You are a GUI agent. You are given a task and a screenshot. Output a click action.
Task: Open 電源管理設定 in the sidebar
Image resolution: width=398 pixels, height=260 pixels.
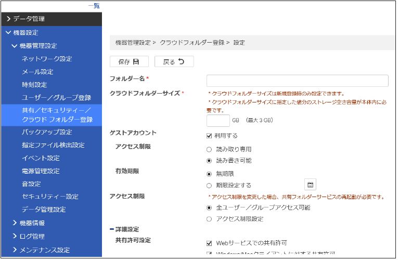click(41, 171)
